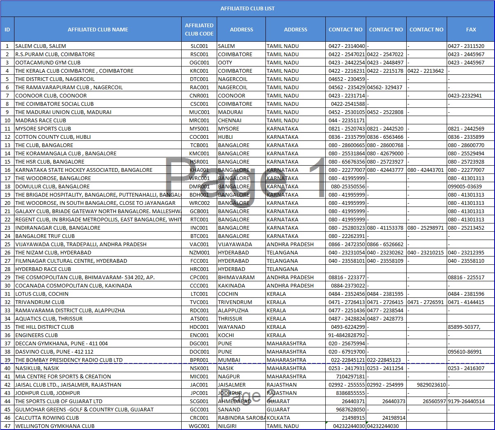Select the LOTUS CLUB, COCHIN cell

[x=42, y=294]
